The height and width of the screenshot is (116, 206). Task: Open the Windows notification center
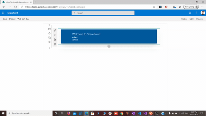coord(202,113)
